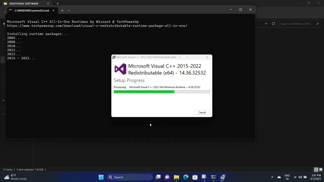Expand the Explorer address bar history dropdown
Screen dimensions: 324x182
[266, 24]
